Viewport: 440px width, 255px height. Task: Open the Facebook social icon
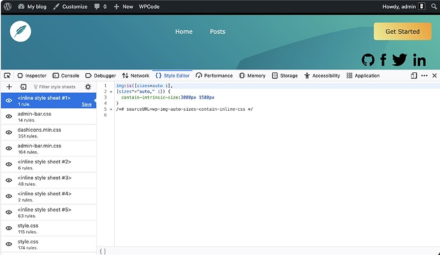[x=383, y=60]
